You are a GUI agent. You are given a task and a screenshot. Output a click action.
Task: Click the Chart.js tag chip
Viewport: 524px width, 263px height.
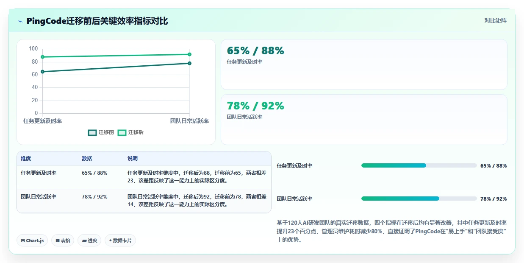point(33,241)
